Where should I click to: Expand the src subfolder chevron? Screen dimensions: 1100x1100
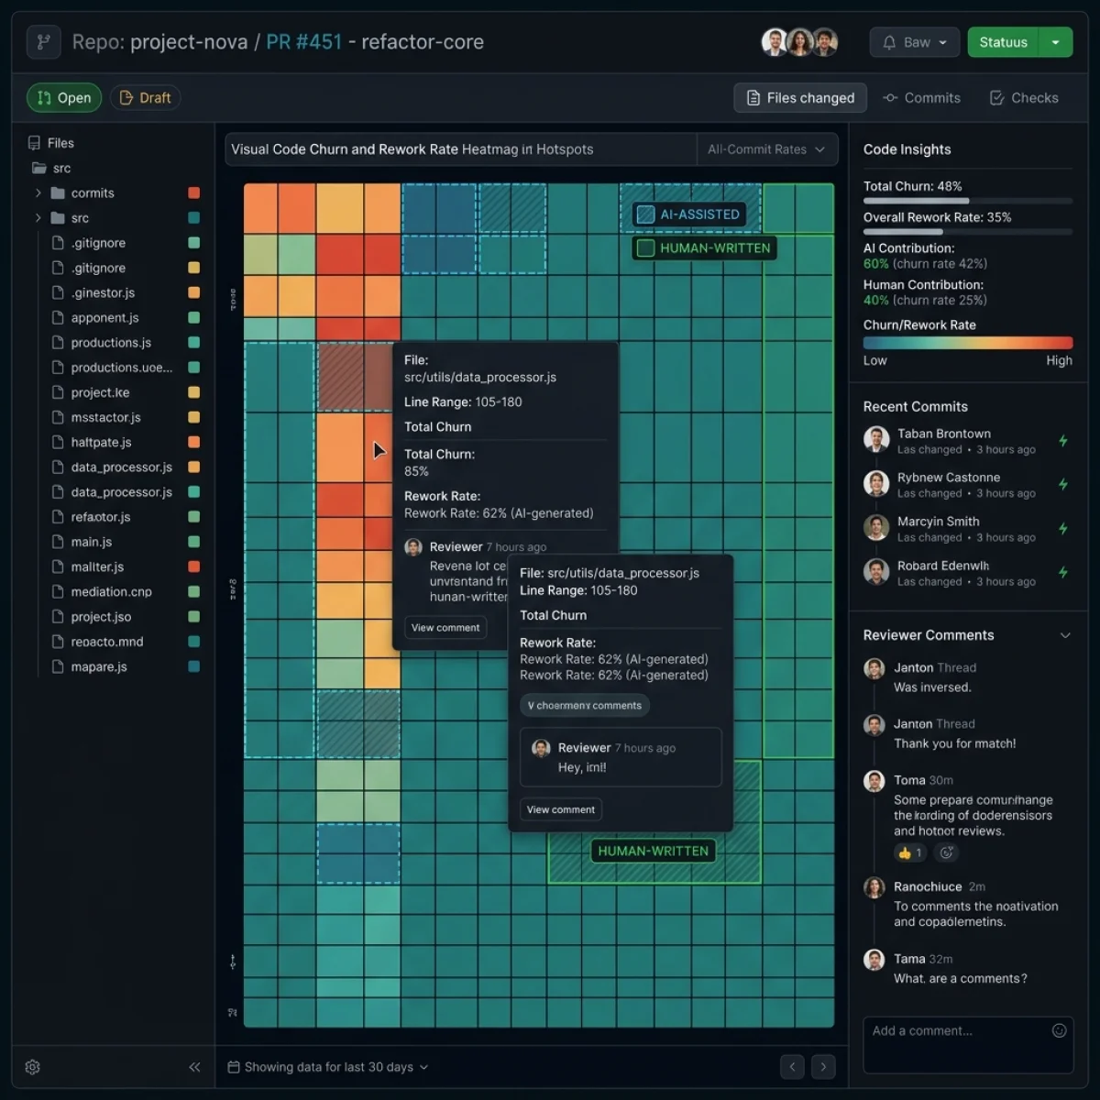pyautogui.click(x=38, y=218)
